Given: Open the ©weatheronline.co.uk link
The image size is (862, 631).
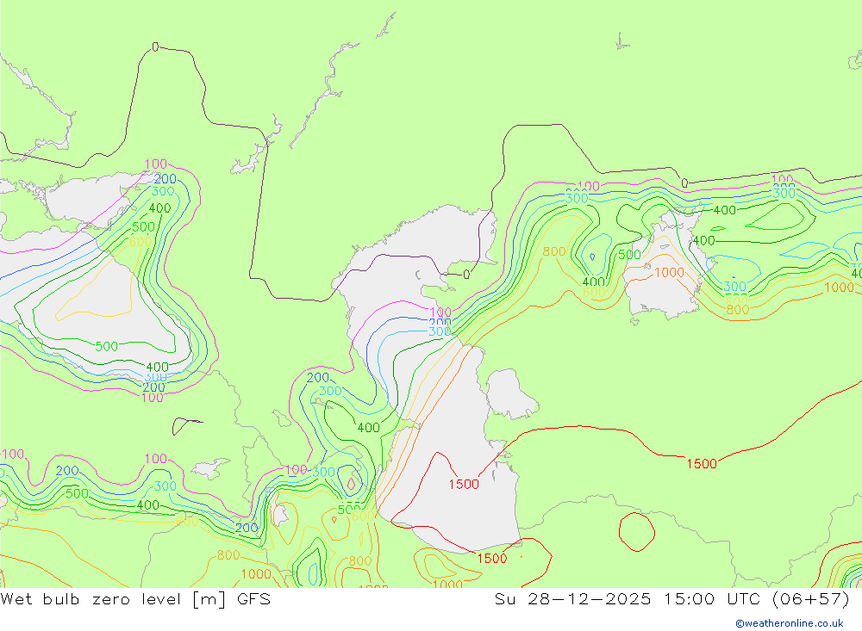Looking at the screenshot, I should pos(789,623).
